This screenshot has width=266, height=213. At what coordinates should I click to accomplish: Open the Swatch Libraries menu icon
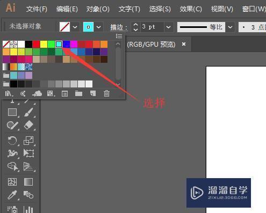9,93
